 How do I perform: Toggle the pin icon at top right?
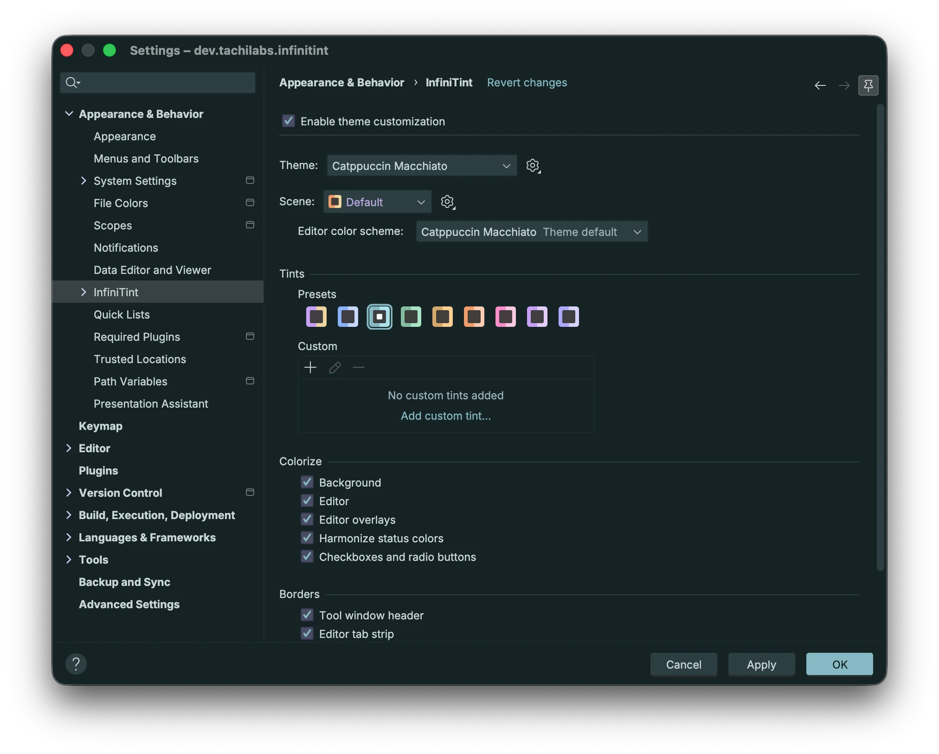(868, 86)
